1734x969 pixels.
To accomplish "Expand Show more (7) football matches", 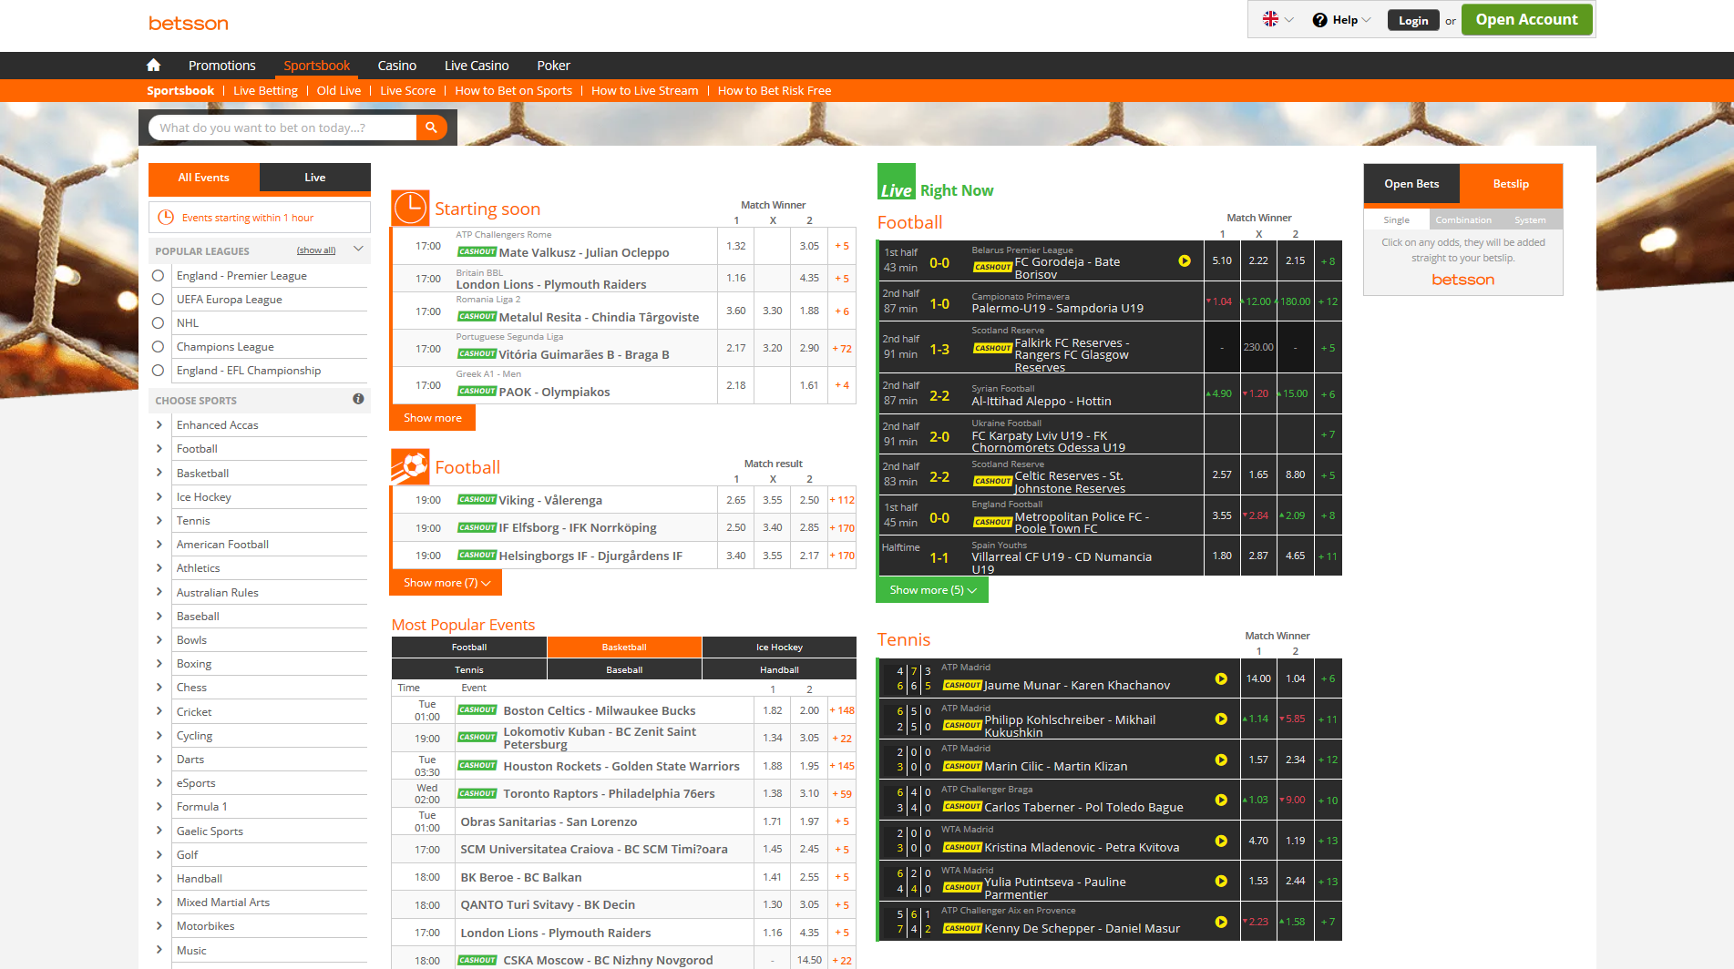I will (446, 583).
